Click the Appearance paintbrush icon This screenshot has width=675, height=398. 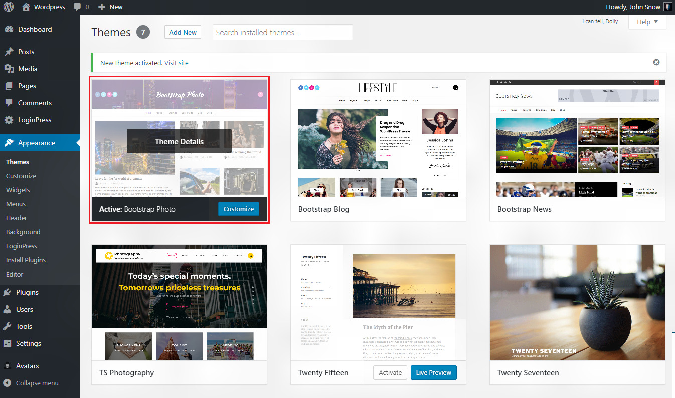[x=9, y=143]
